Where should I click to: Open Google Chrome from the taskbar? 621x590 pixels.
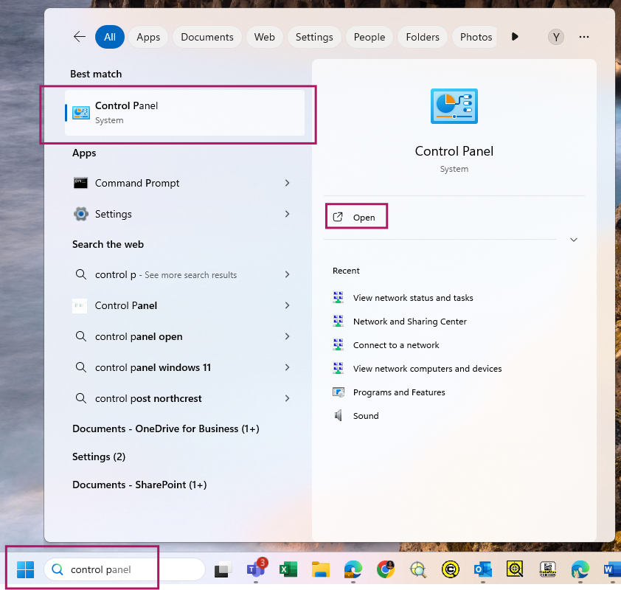point(385,569)
